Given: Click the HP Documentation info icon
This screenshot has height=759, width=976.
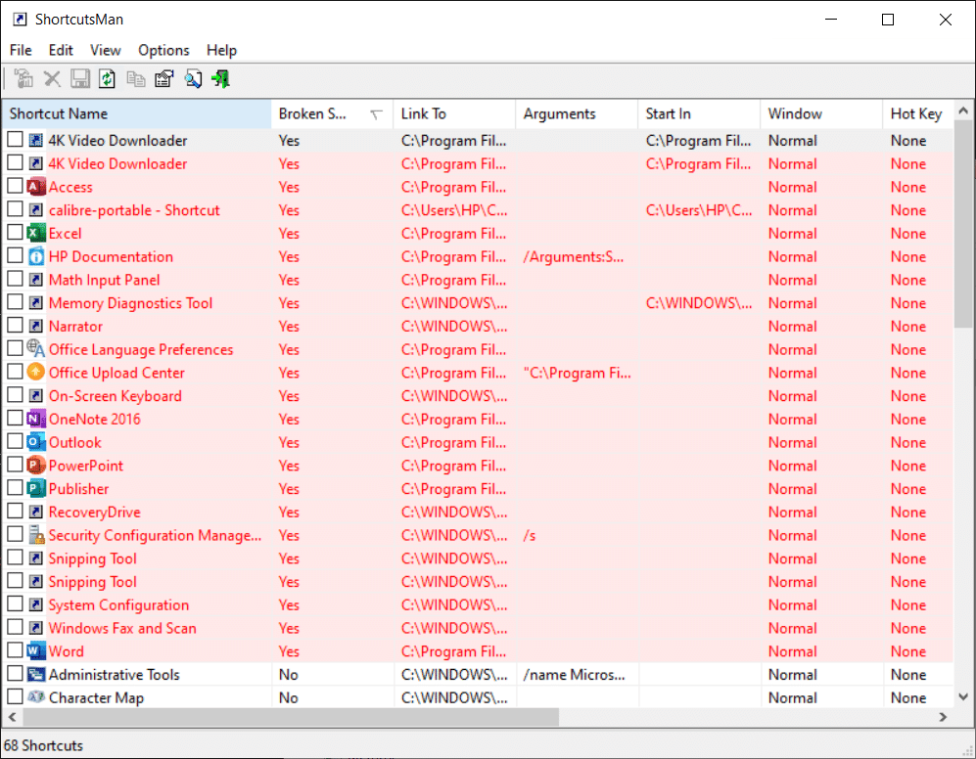Looking at the screenshot, I should (36, 256).
